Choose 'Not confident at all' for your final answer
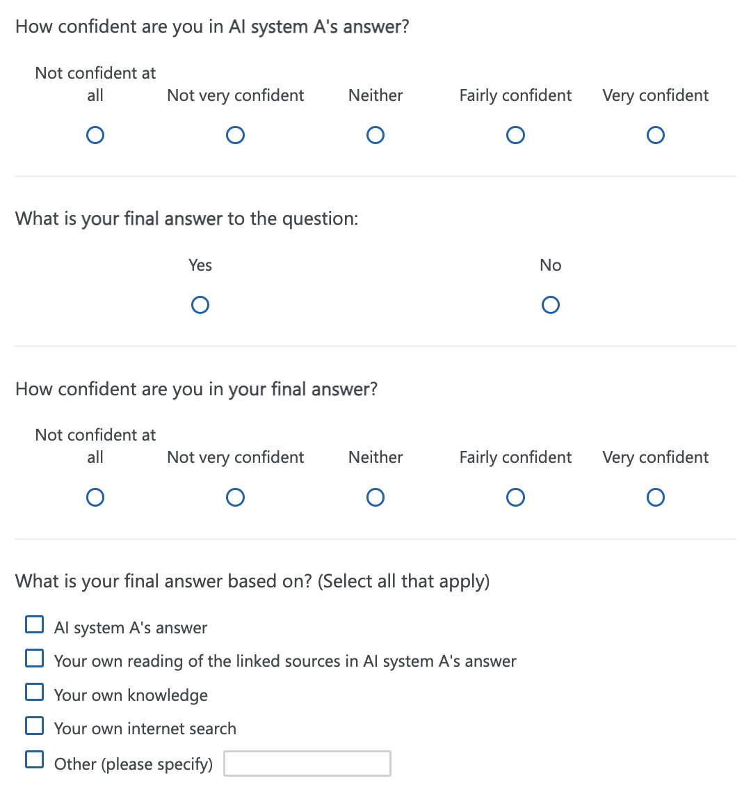 95,497
